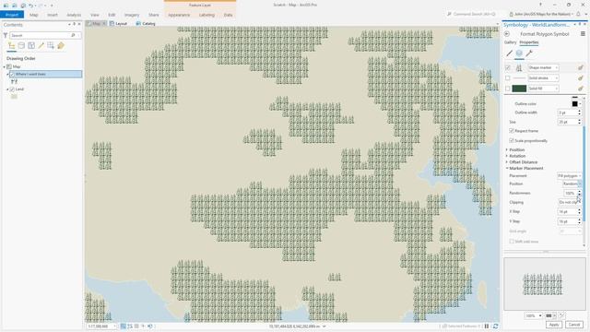Select List By Editing pencil icon

41,45
